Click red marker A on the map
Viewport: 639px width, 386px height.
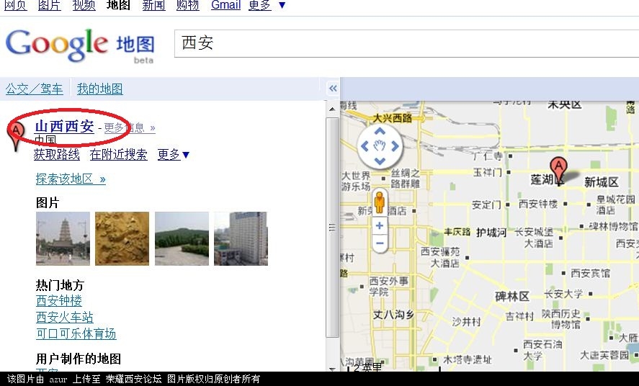pos(558,170)
